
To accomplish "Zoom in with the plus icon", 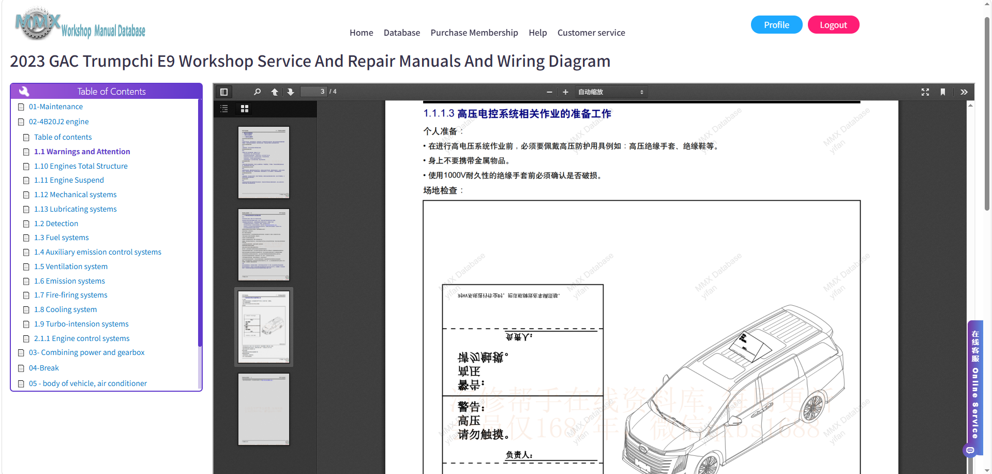I will coord(565,92).
